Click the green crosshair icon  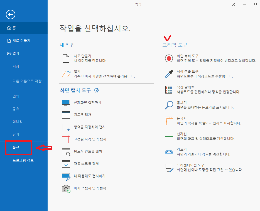[x=169, y=136]
